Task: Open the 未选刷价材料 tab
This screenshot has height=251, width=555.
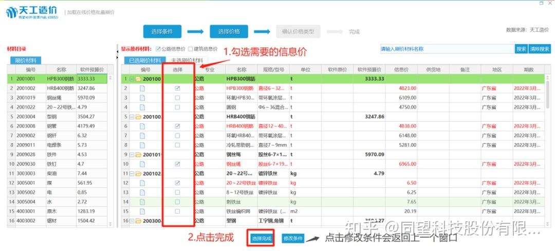Action: 187,61
